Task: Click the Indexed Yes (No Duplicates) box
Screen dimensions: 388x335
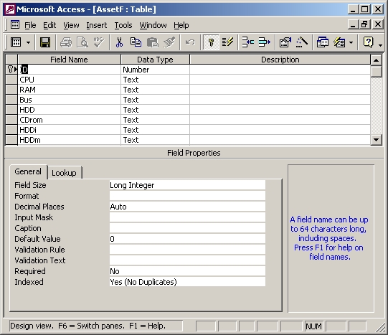Action: point(187,282)
